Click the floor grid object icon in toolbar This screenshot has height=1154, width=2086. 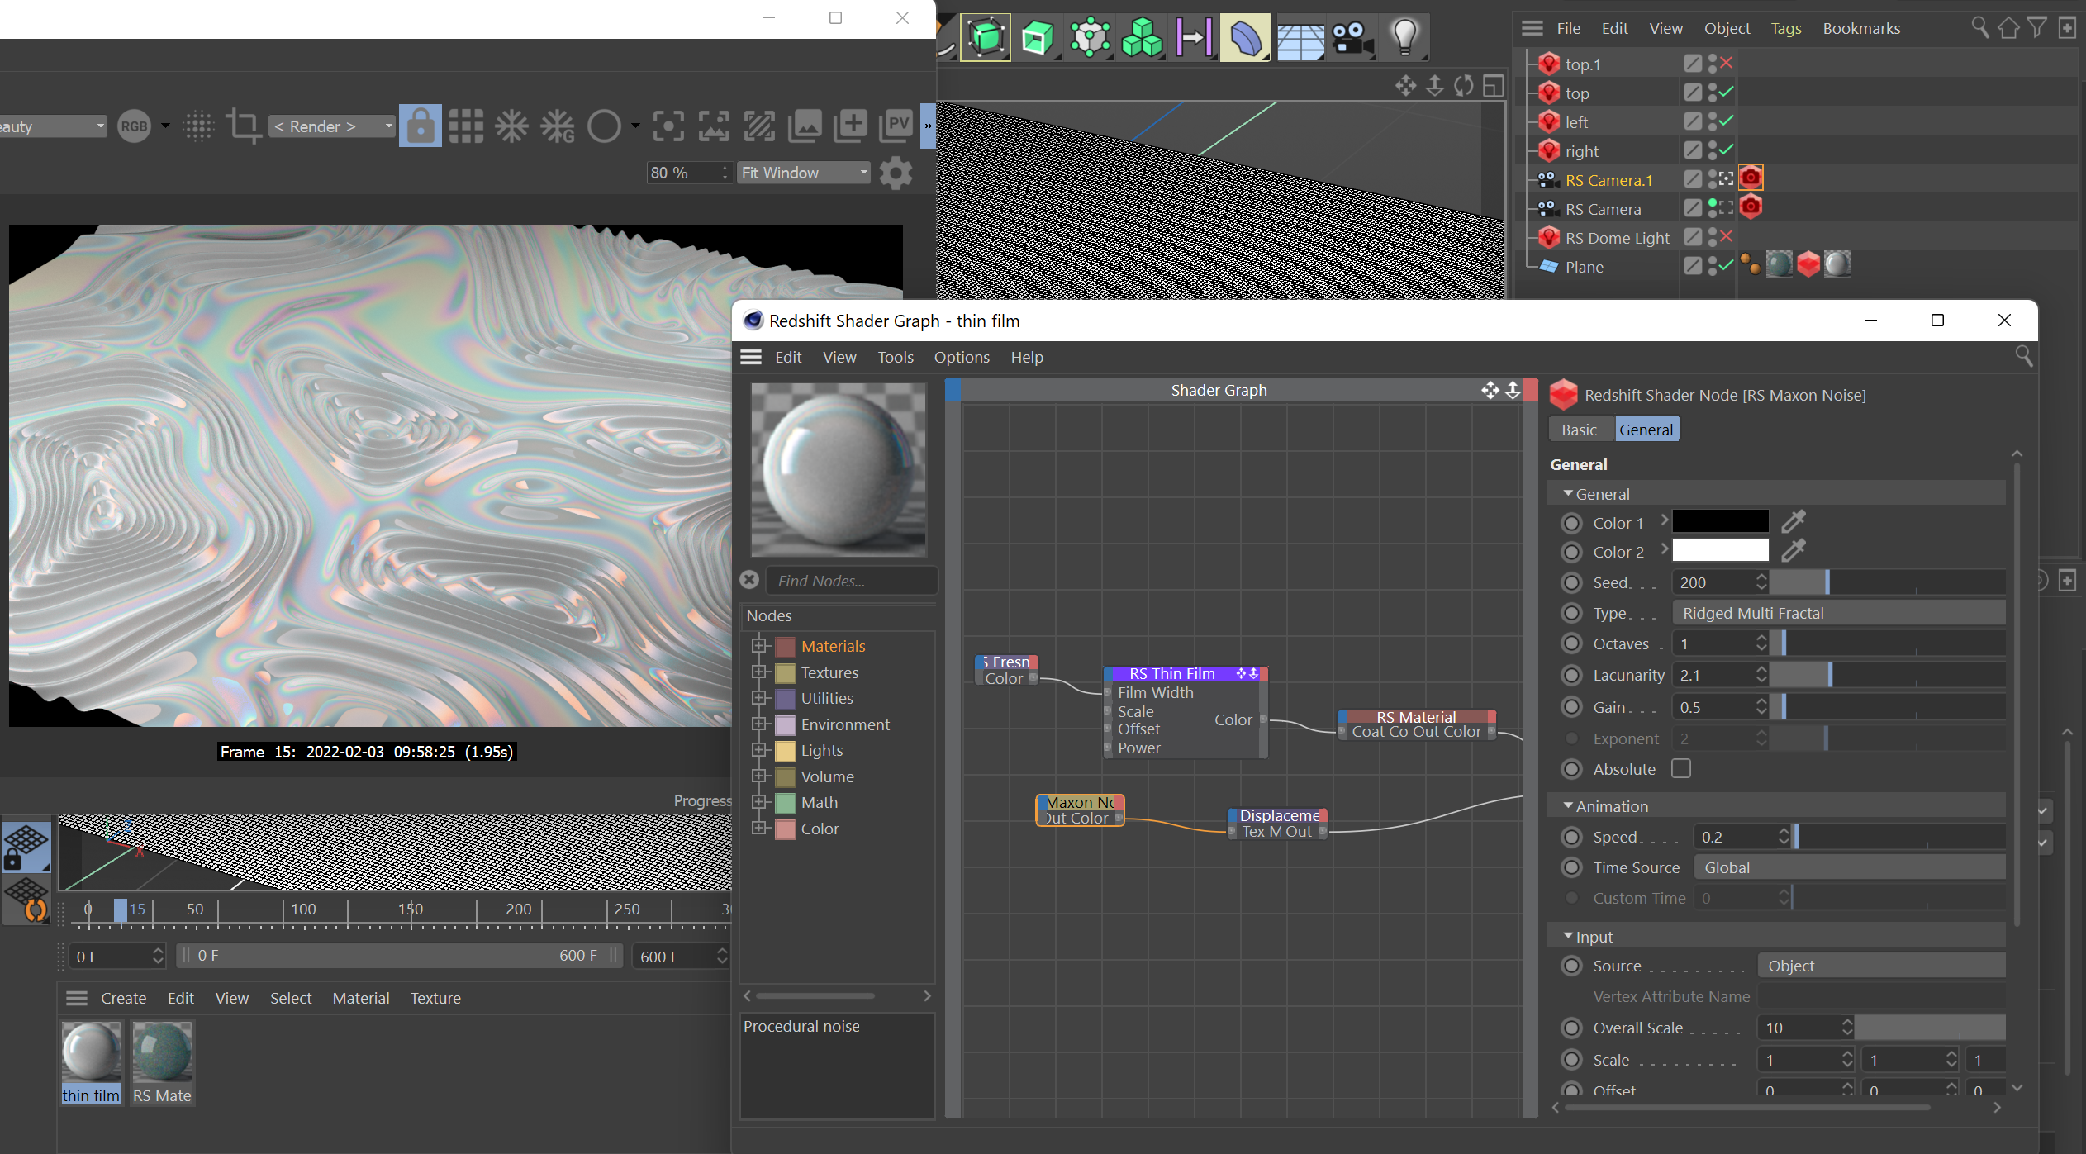pos(1300,39)
